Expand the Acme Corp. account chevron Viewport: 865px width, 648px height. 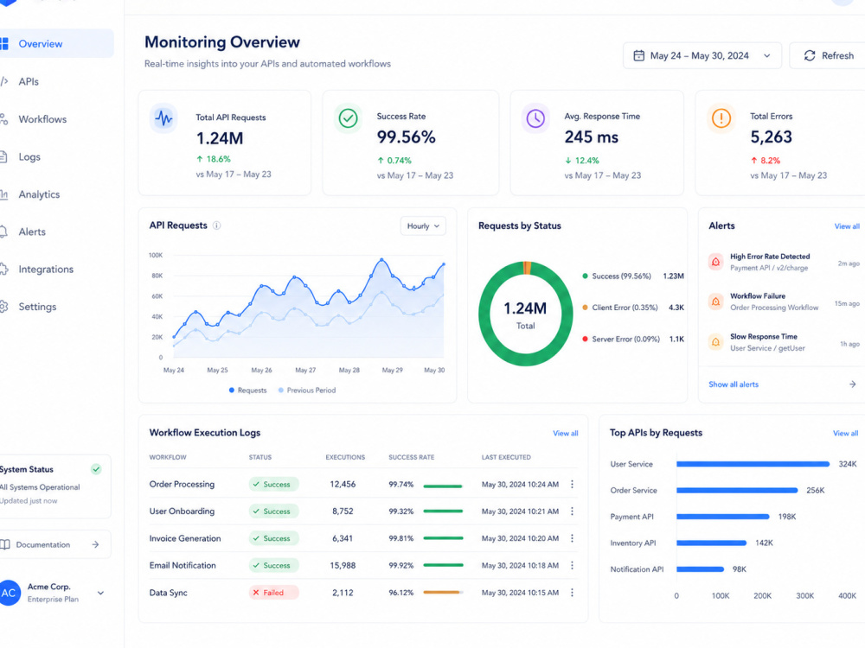tap(100, 594)
